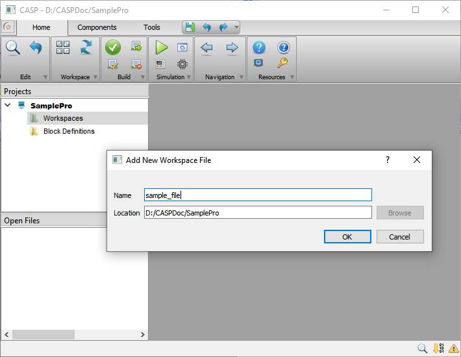461x357 pixels.
Task: Click the green checkmark build icon
Action: coord(113,47)
